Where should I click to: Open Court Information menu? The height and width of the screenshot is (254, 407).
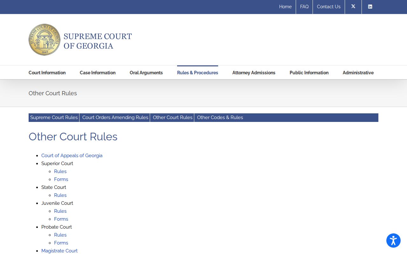coord(47,73)
